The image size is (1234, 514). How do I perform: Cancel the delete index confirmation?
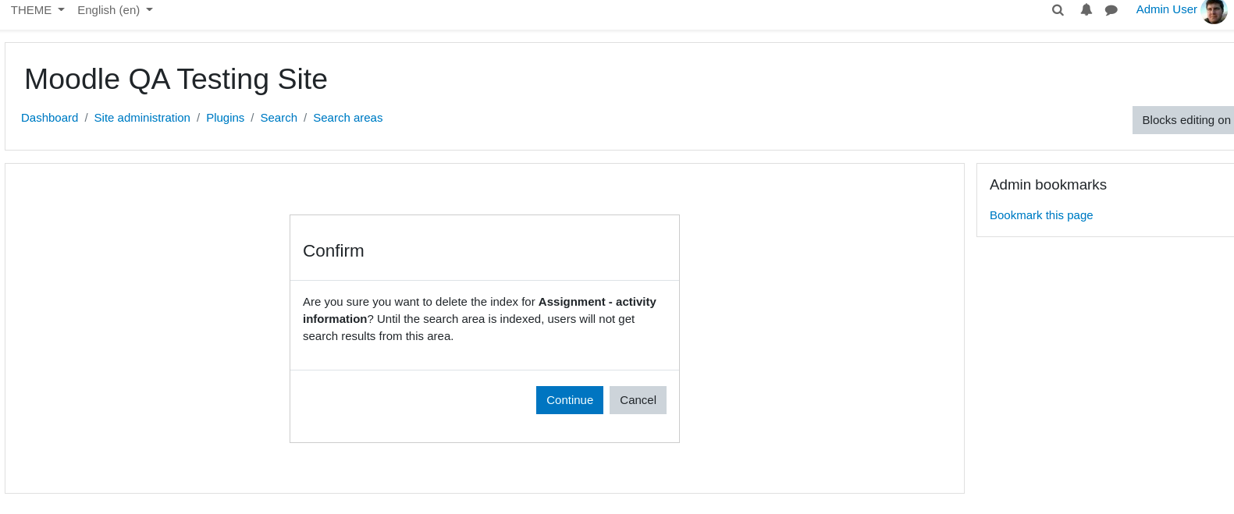[x=638, y=400]
